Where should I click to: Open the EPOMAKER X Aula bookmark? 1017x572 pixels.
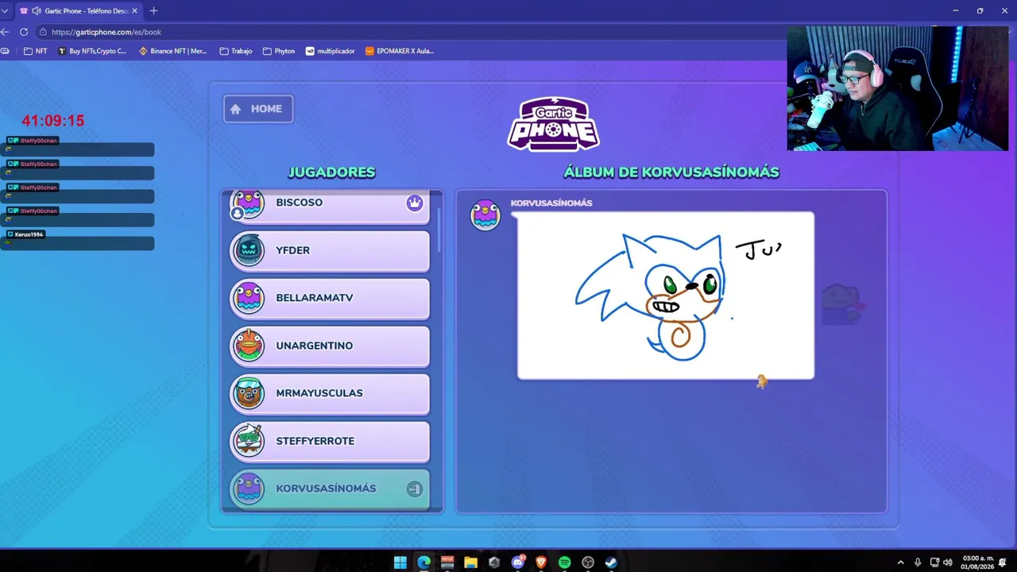tap(400, 51)
